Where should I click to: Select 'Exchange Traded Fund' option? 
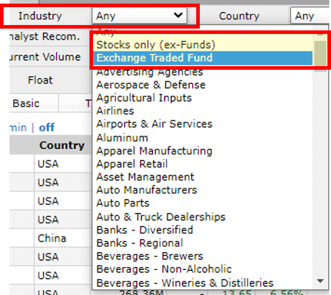(x=203, y=58)
